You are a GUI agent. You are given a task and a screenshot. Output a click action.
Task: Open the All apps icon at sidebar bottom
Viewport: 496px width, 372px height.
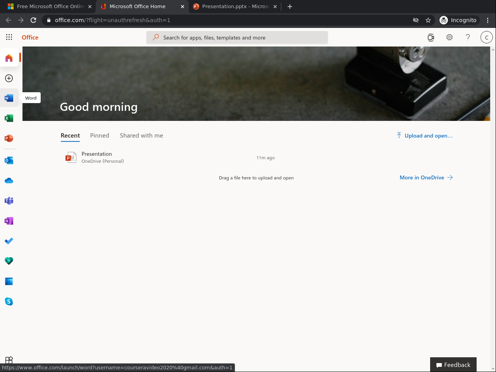click(x=9, y=360)
